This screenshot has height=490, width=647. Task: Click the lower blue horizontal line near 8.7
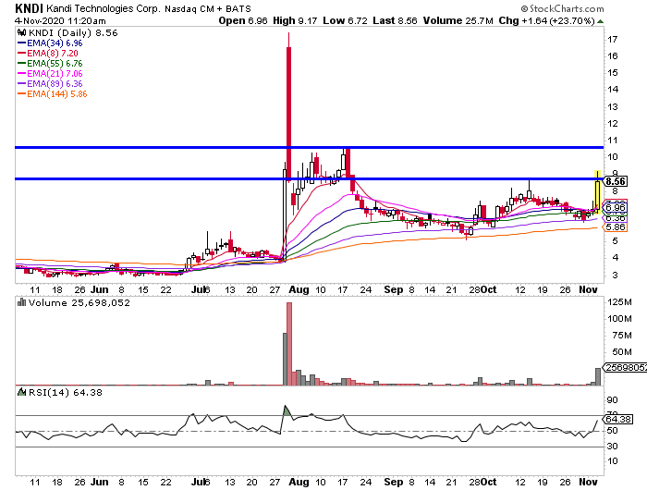(310, 178)
